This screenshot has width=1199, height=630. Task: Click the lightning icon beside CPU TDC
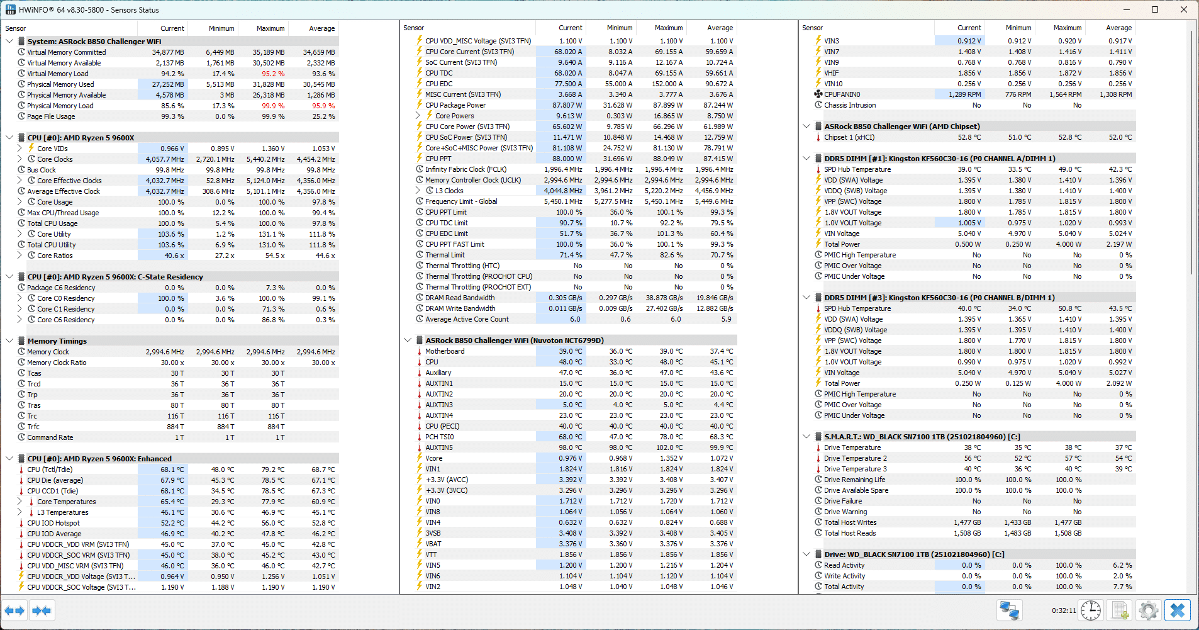coord(420,73)
